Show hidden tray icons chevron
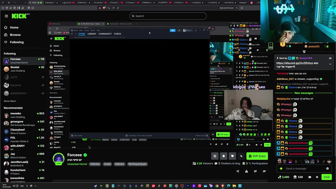Image resolution: width=336 pixels, height=189 pixels. tap(35, 186)
